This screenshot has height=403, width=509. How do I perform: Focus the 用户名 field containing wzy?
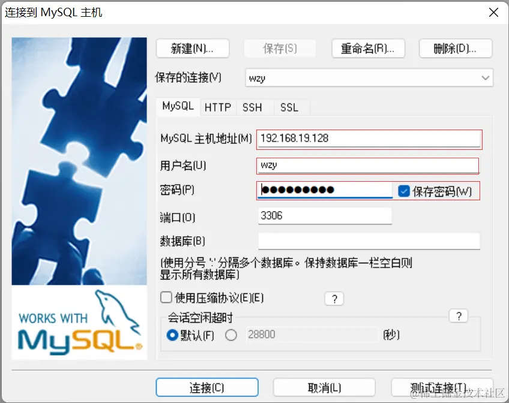coord(368,166)
